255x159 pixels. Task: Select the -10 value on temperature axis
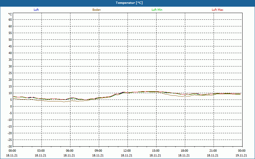tap(10, 120)
